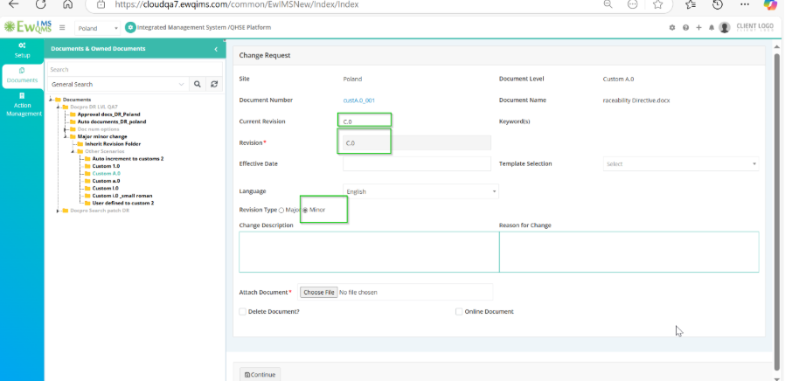The width and height of the screenshot is (785, 381).
Task: Click the Change Description text area
Action: click(x=369, y=252)
